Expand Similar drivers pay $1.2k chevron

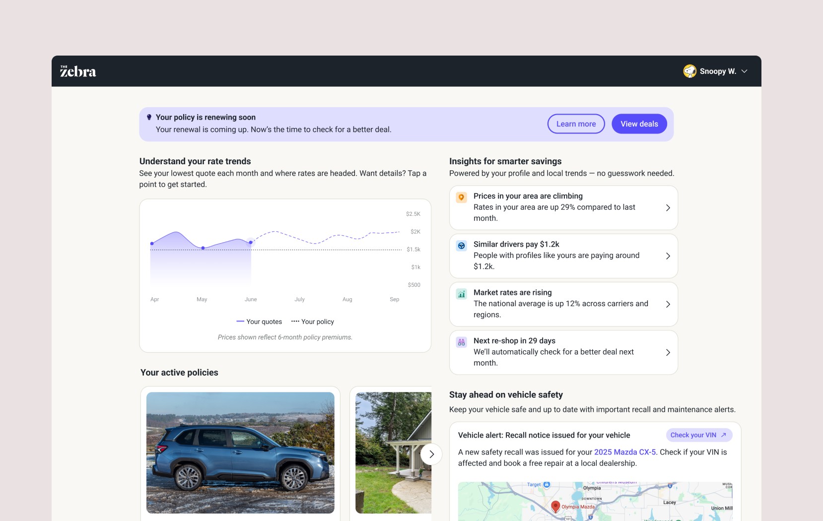click(668, 256)
